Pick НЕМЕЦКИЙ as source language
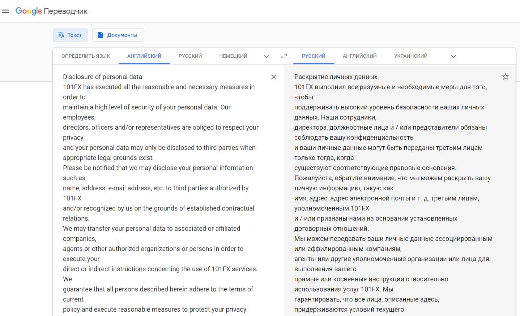The image size is (520, 316). (x=233, y=56)
